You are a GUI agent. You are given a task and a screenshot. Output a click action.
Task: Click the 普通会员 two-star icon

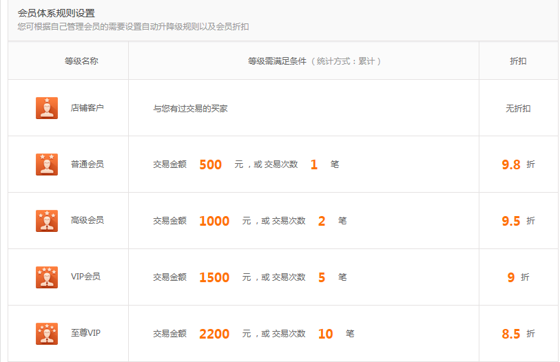pos(47,164)
